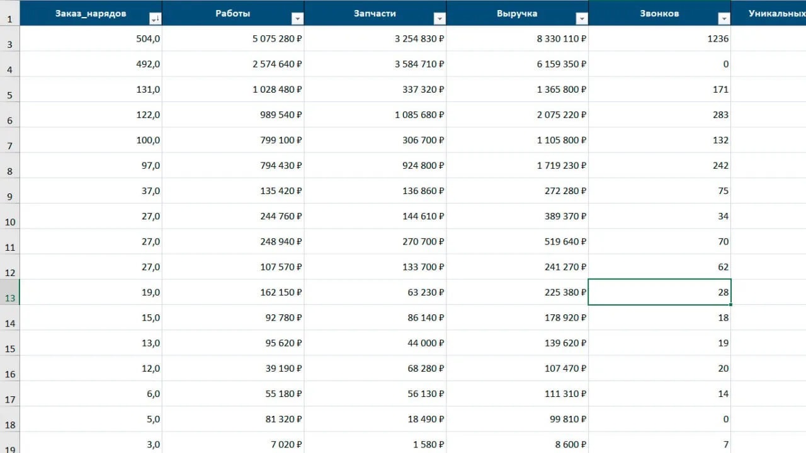Viewport: 806px width, 453px height.
Task: Click the cell containing 5 075 280 ₽
Action: click(x=233, y=39)
